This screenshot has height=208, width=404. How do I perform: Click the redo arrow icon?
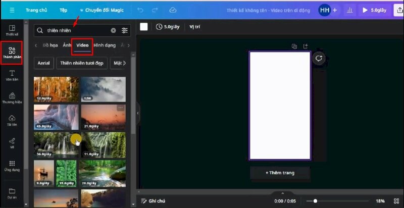[155, 10]
